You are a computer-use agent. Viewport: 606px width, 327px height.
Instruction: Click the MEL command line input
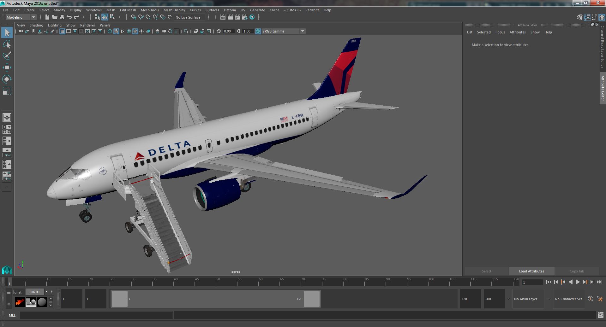coord(96,315)
